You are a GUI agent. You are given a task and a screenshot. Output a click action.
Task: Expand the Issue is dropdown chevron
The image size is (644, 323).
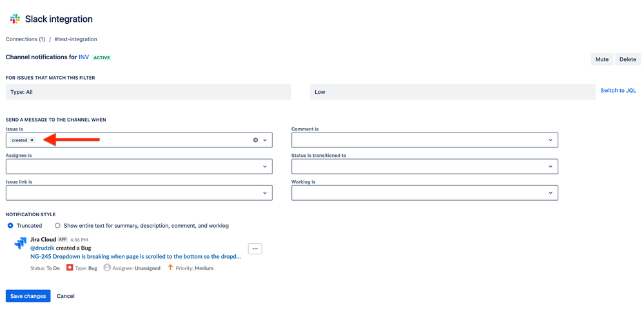point(265,140)
